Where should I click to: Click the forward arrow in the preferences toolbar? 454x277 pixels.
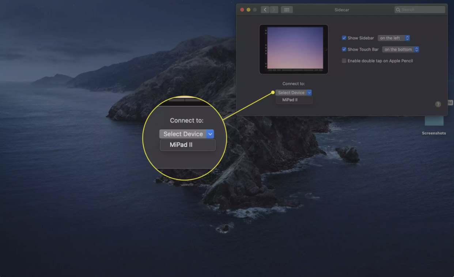(274, 10)
